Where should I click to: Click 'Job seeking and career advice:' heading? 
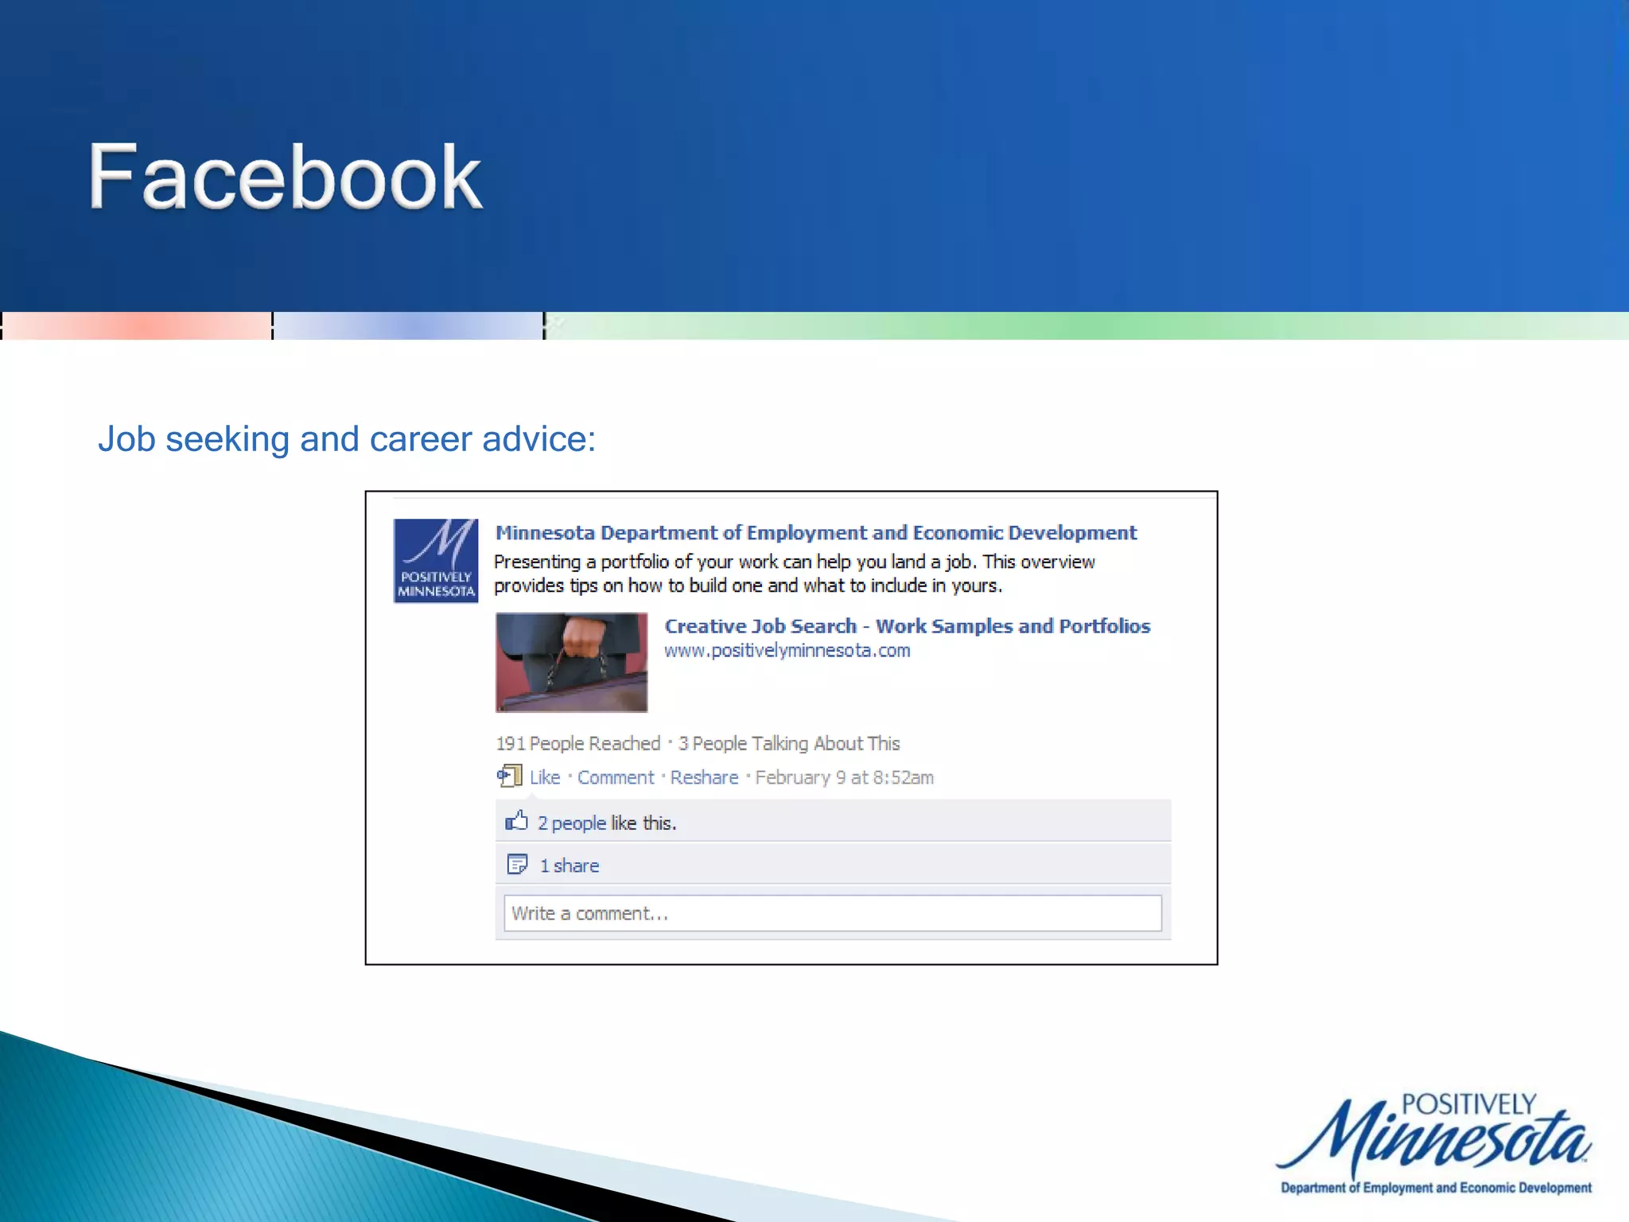[347, 439]
